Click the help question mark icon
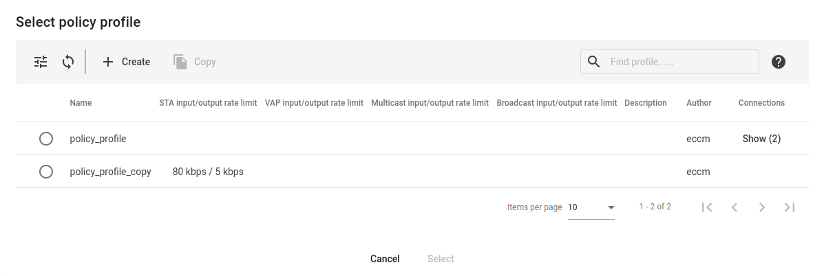The height and width of the screenshot is (276, 824). [779, 62]
